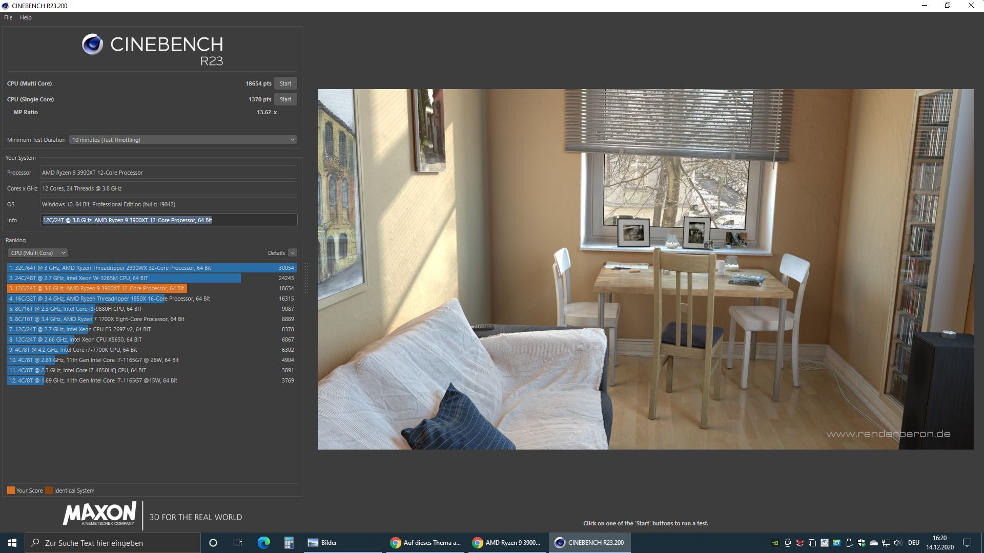Click the NVIDIA tray icon
Viewport: 984px width, 553px height.
tap(775, 543)
